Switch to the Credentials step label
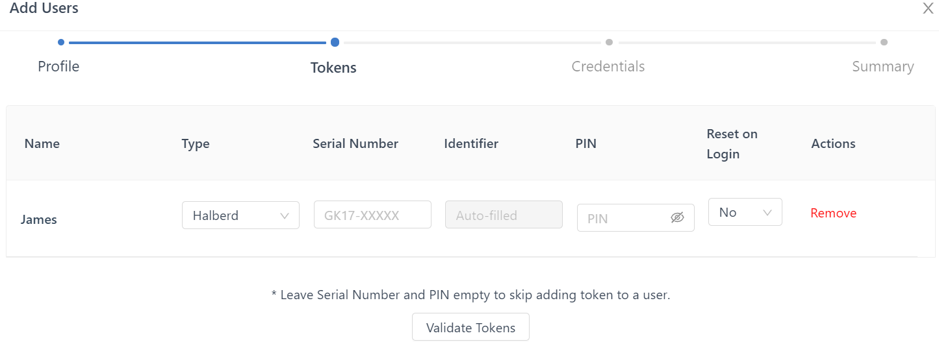 pyautogui.click(x=608, y=66)
